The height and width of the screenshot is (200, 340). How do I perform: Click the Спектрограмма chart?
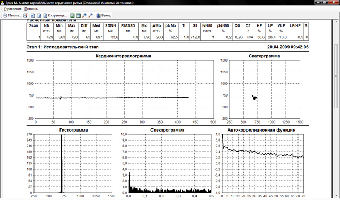[x=170, y=163]
